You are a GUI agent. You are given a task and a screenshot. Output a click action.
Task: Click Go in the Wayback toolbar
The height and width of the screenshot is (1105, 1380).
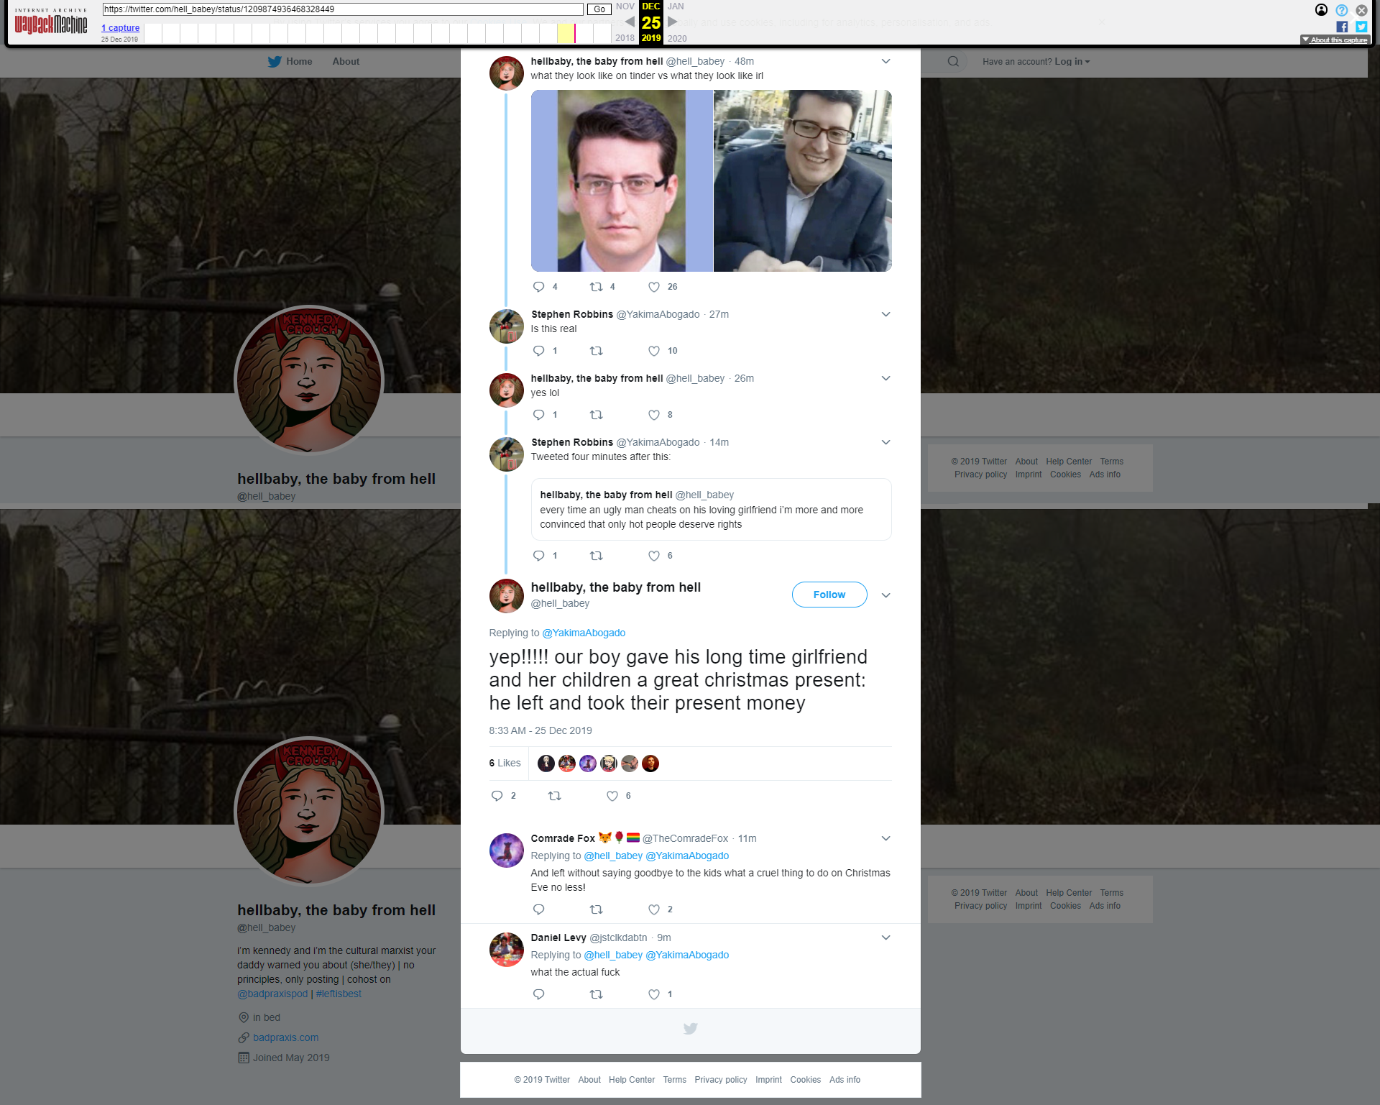599,9
